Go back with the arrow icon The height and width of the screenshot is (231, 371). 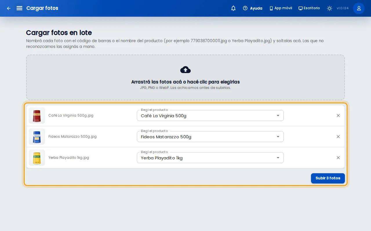9,8
